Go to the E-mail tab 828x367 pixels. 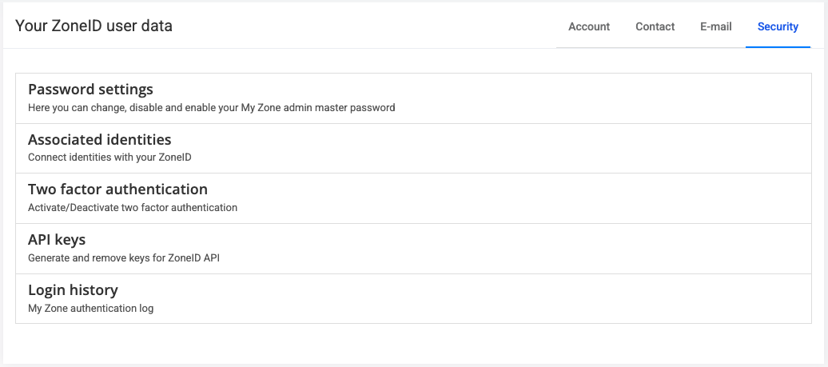click(715, 26)
